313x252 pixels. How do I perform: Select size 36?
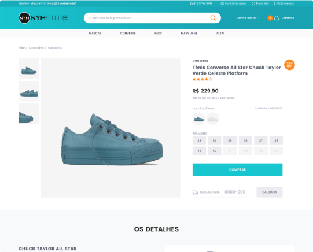pos(245,140)
